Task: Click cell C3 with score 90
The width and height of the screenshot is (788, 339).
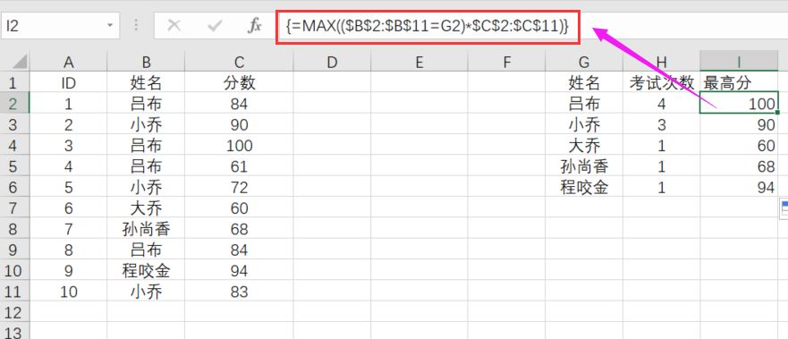Action: coord(239,124)
